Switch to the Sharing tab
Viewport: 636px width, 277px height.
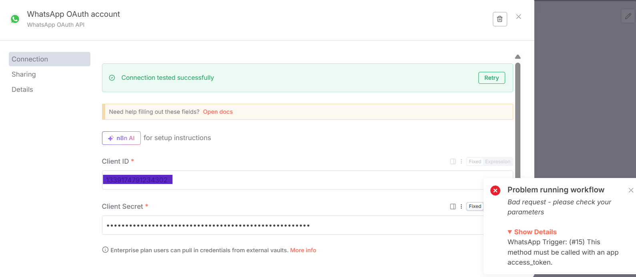24,74
